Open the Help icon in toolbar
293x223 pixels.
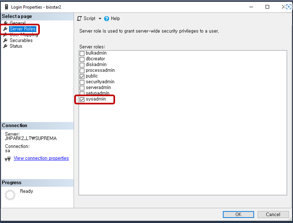(107, 19)
